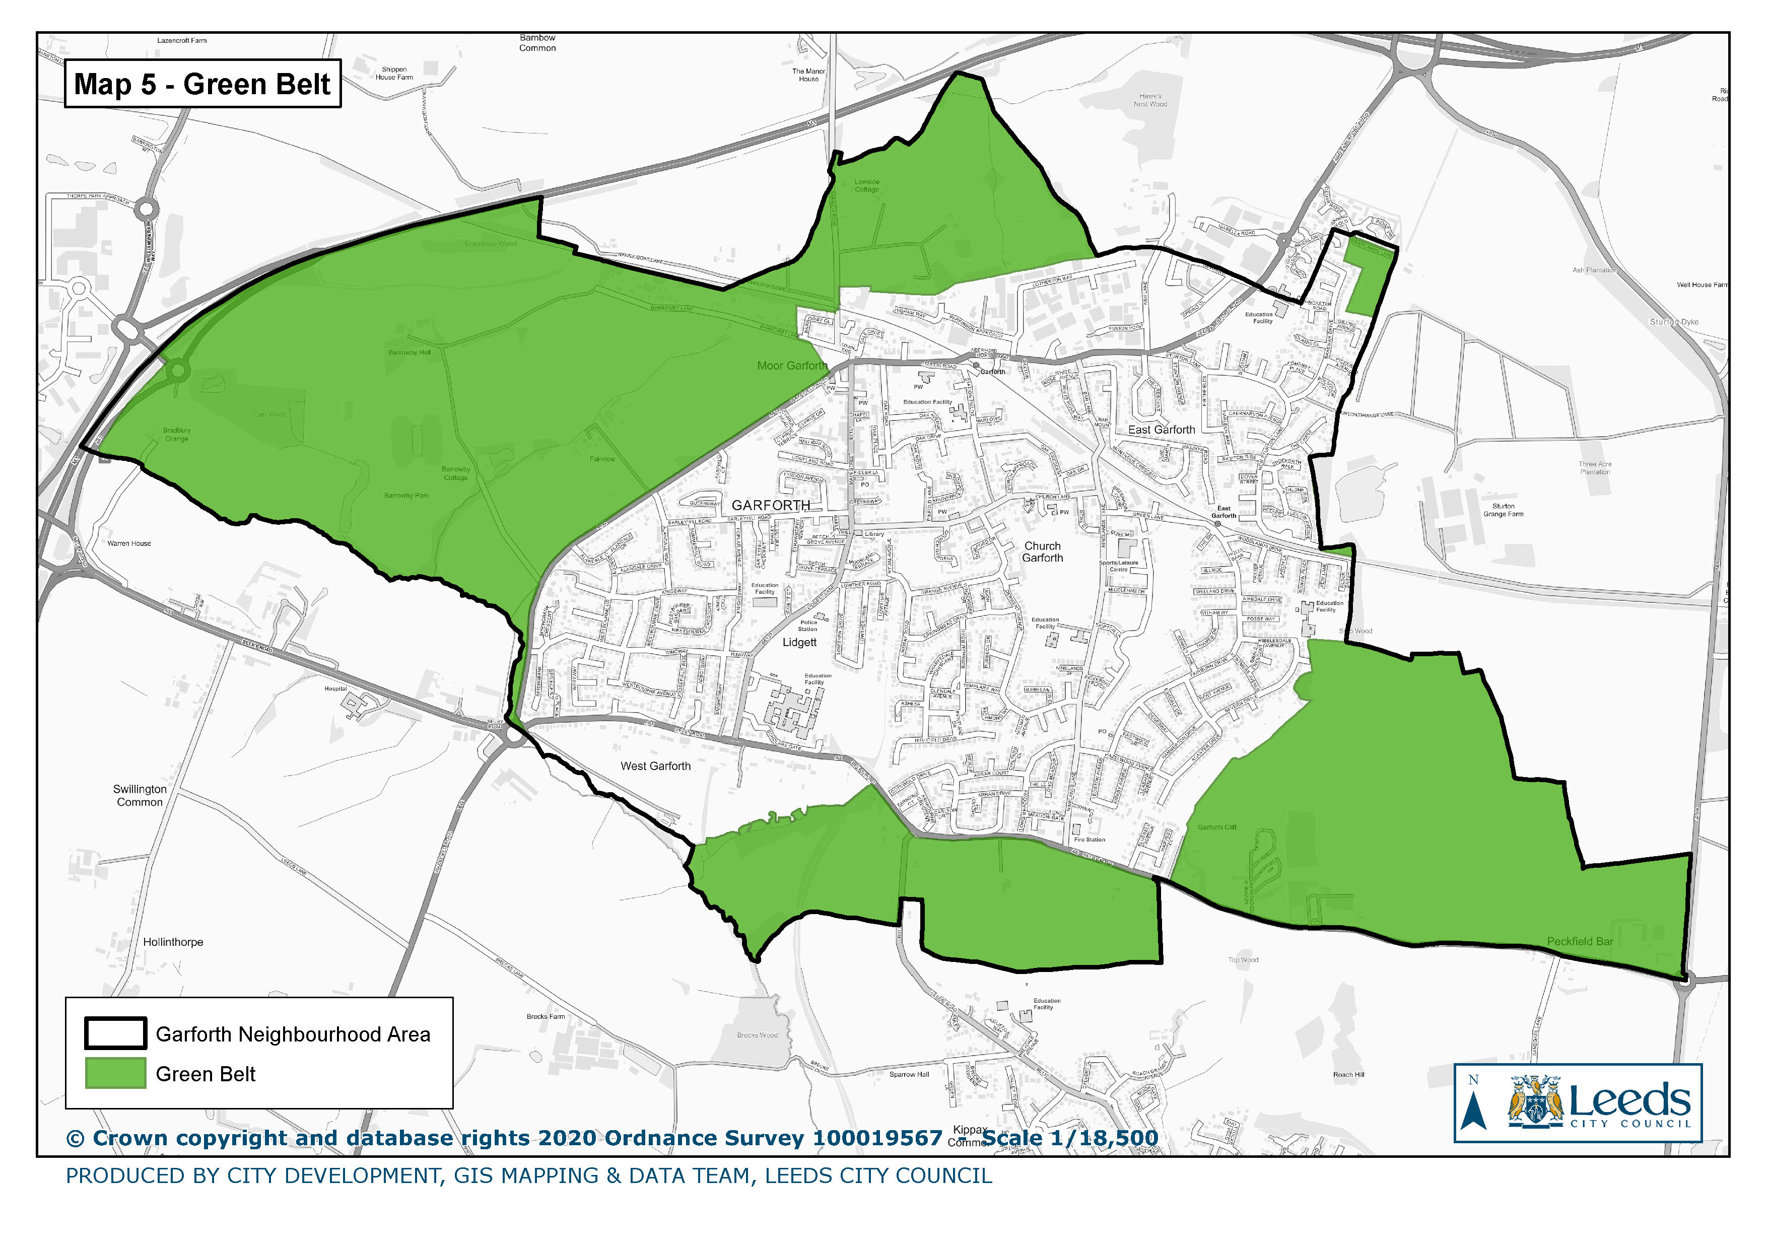Click the Barnbow Common label
Image resolution: width=1768 pixels, height=1250 pixels.
click(537, 43)
